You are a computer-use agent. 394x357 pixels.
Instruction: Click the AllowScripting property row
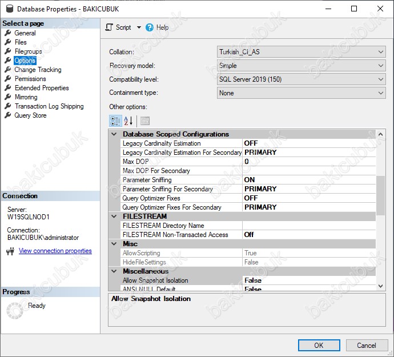pyautogui.click(x=248, y=253)
